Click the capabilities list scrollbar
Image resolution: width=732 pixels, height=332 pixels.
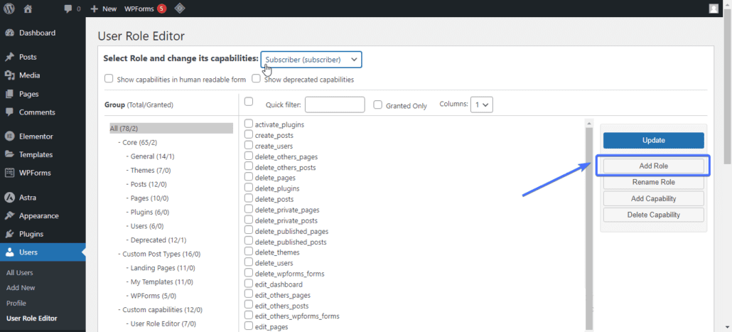(589, 229)
